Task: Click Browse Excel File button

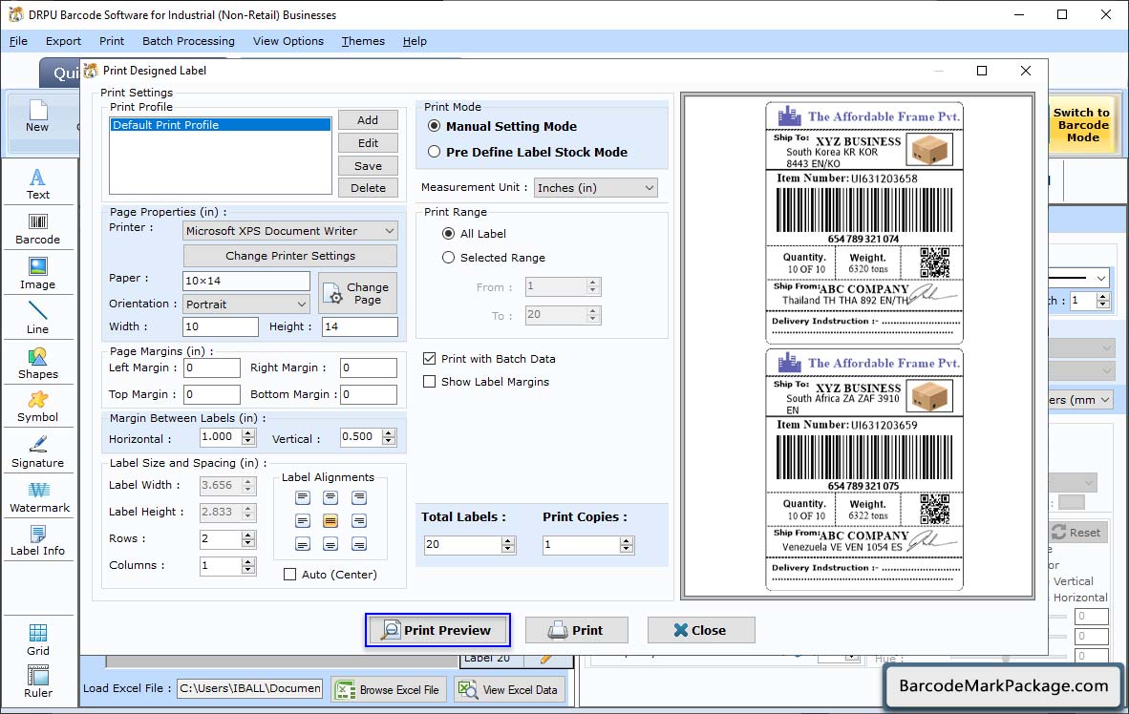Action: 389,689
